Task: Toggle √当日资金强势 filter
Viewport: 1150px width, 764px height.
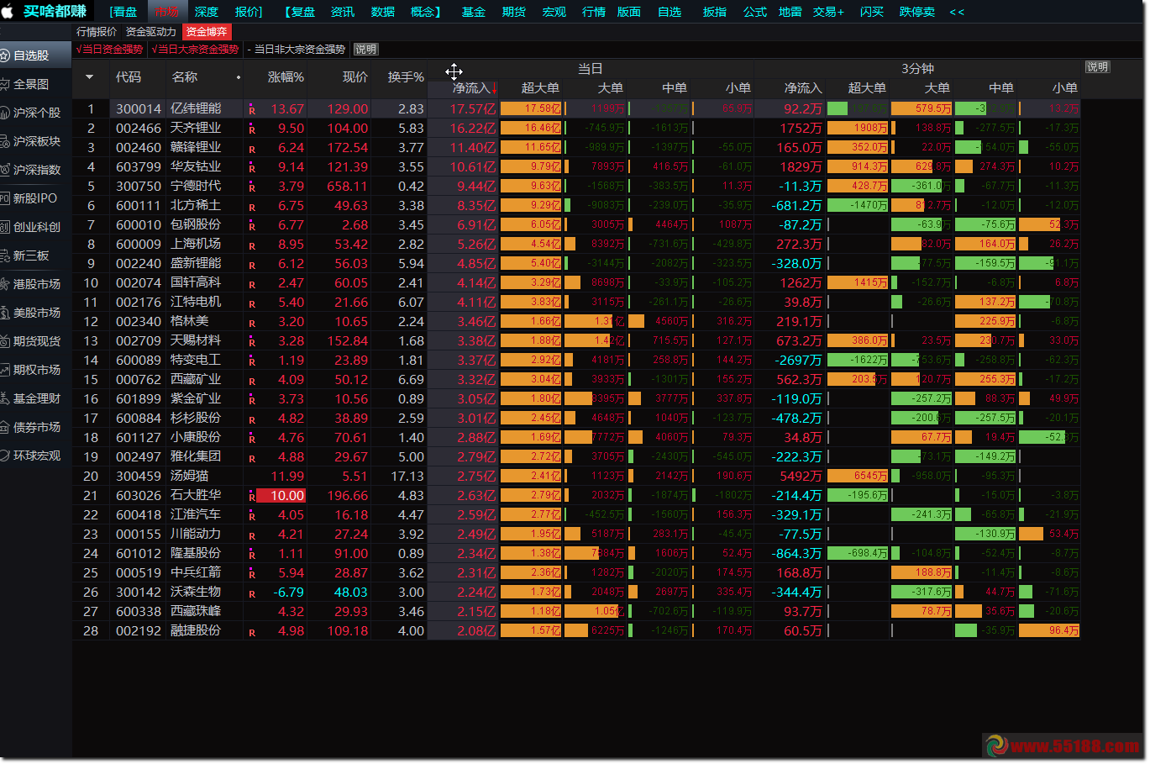Action: pyautogui.click(x=110, y=50)
